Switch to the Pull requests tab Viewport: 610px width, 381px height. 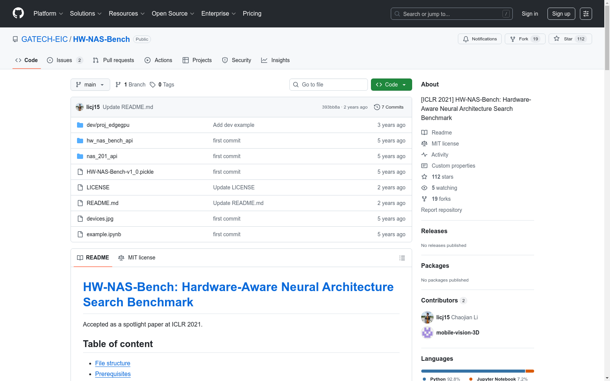(114, 60)
